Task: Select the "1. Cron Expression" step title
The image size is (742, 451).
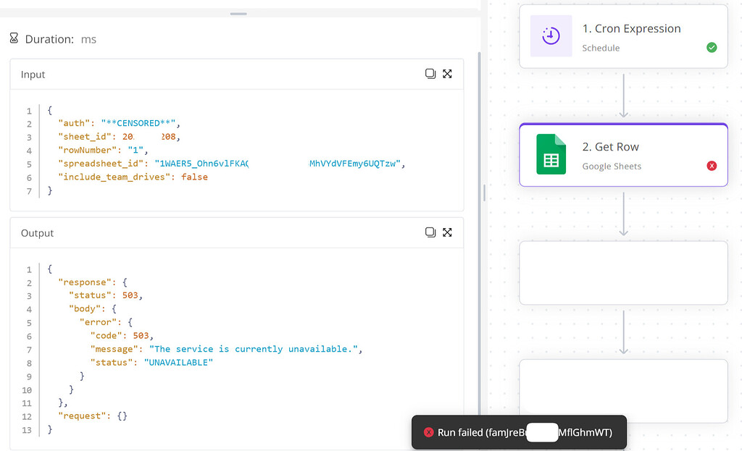Action: [631, 29]
